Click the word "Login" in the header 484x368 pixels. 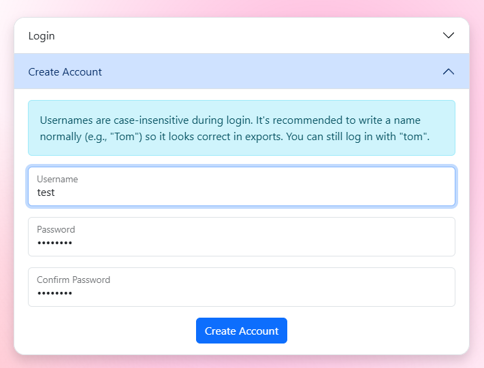click(42, 35)
